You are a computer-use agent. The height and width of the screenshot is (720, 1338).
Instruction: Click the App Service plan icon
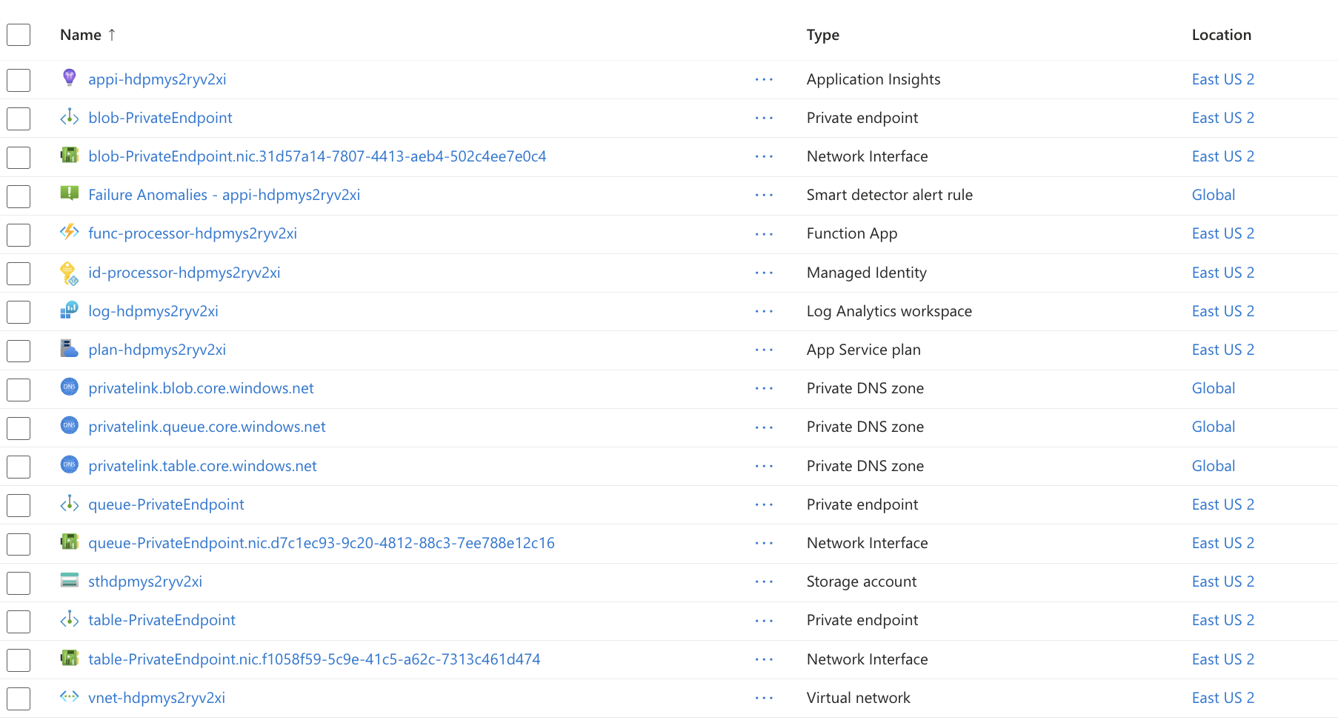click(x=69, y=349)
